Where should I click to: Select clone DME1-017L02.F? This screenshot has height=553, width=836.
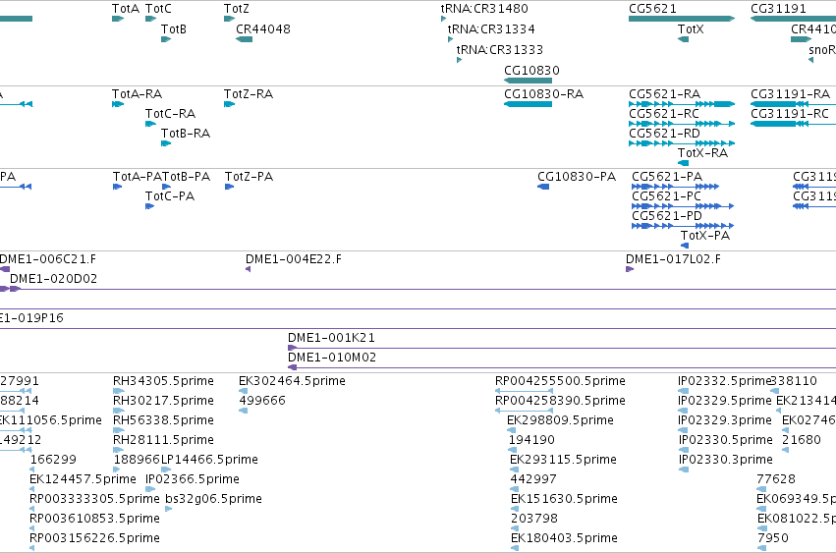pyautogui.click(x=673, y=259)
